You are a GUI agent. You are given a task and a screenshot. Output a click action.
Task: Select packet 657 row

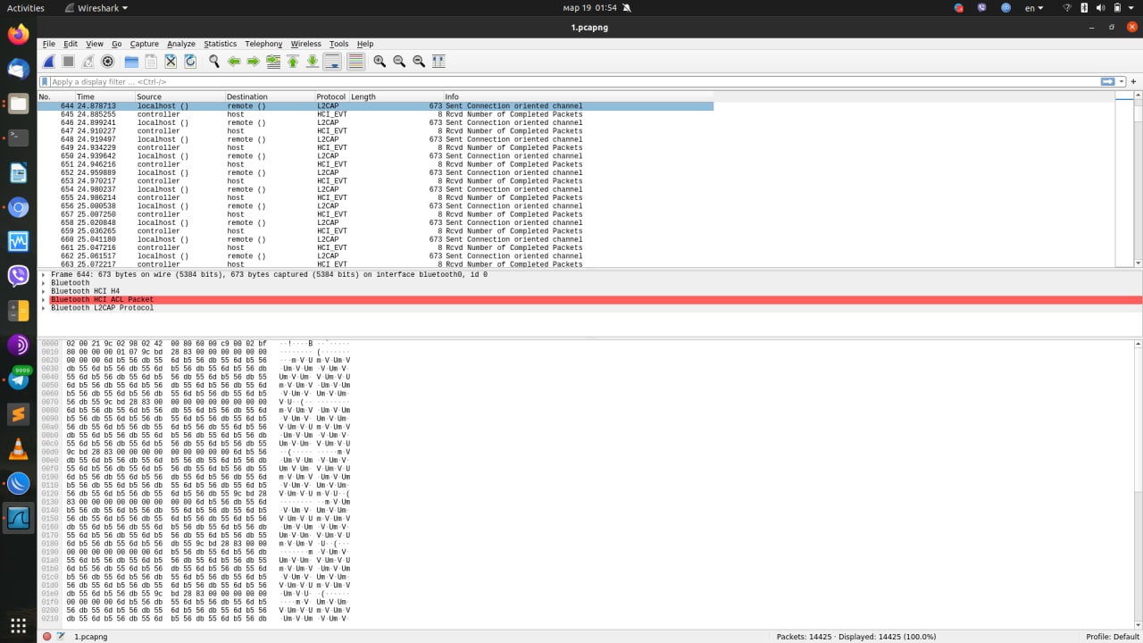point(375,214)
